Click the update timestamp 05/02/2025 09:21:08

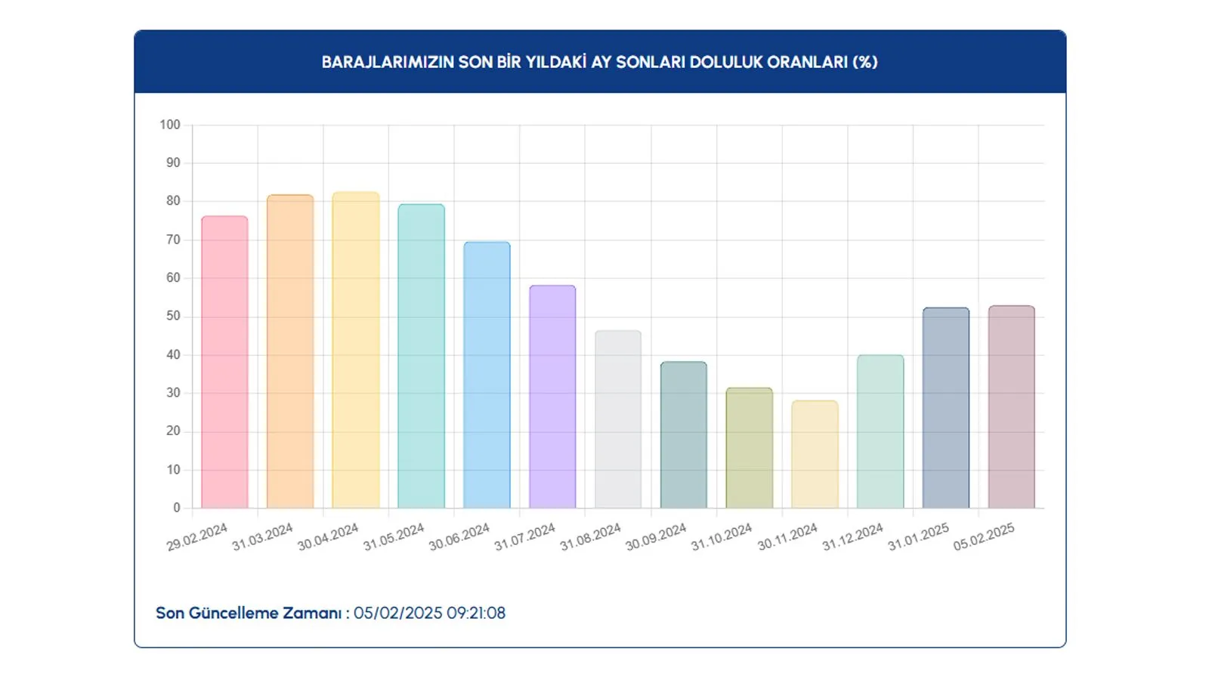click(x=429, y=613)
